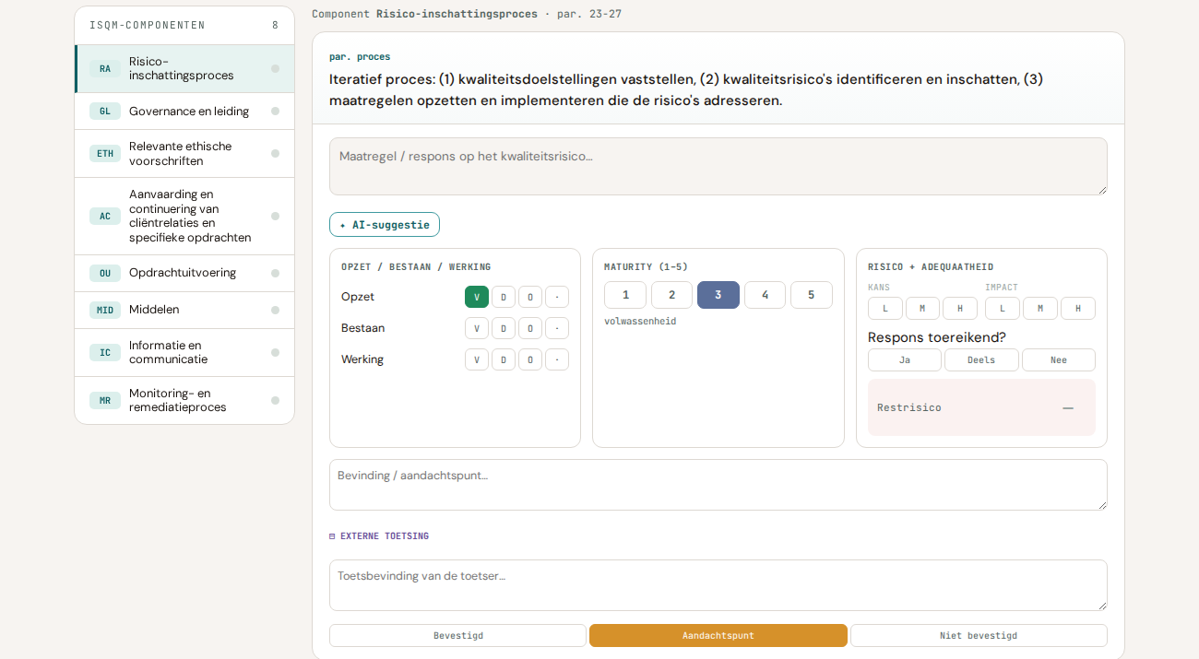
Task: Click the Restrisico result box
Action: tap(981, 407)
